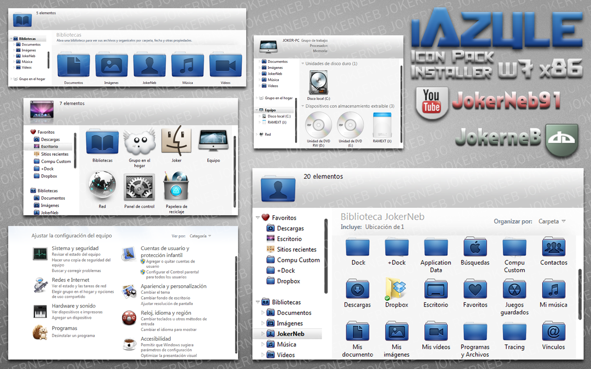Collapse Equipo tree arrow in JOKER-PC window
The height and width of the screenshot is (369, 591).
coord(257,110)
